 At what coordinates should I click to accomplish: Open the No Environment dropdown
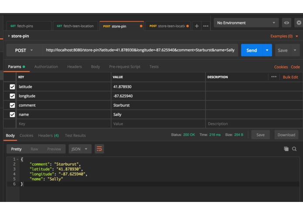click(246, 23)
